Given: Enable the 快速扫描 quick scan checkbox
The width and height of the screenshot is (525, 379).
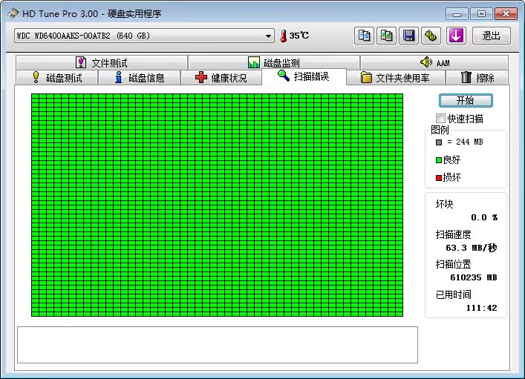Looking at the screenshot, I should click(x=440, y=119).
